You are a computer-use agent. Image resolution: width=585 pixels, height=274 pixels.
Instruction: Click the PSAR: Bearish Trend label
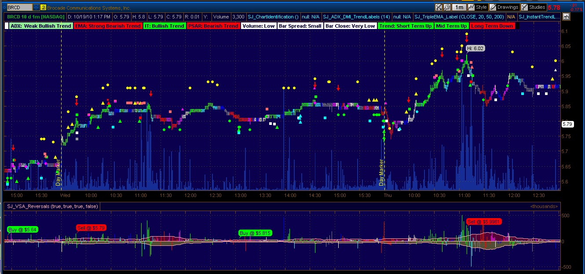pyautogui.click(x=213, y=26)
